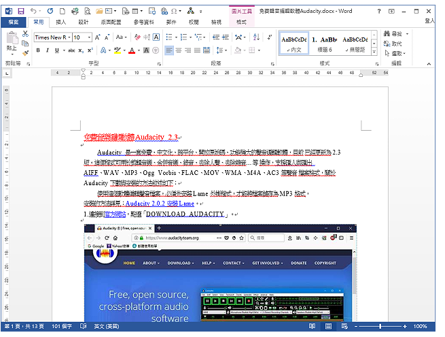Viewport: 445px width, 337px height.
Task: Click the Find button in editing group
Action: [393, 34]
